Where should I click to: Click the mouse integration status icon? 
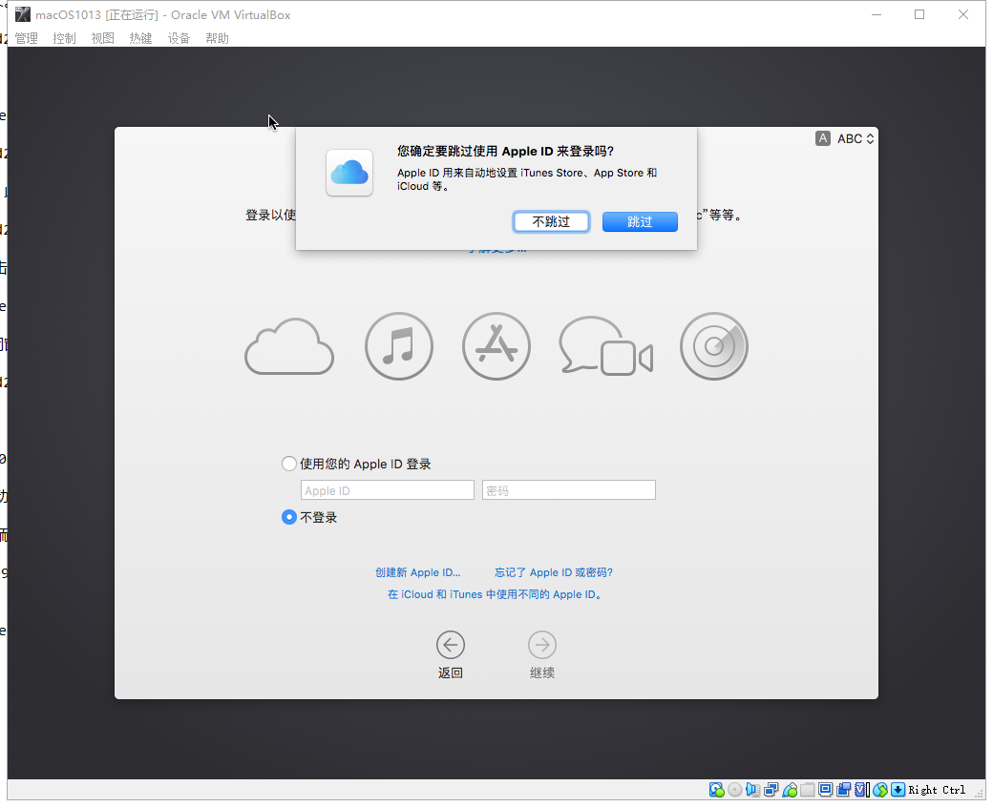coord(879,790)
